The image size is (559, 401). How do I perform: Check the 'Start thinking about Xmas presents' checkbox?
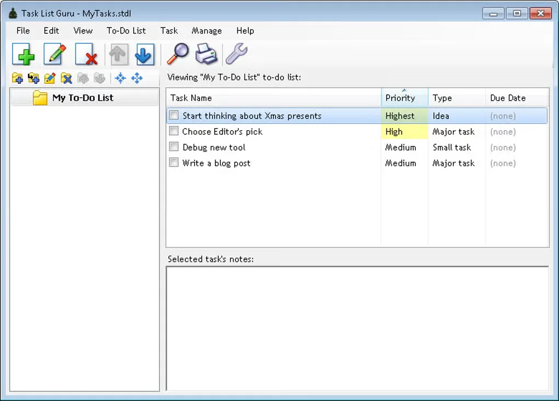pos(174,116)
